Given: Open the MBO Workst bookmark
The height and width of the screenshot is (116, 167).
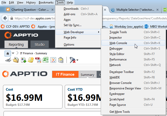Looking at the screenshot, I should (x=156, y=26).
